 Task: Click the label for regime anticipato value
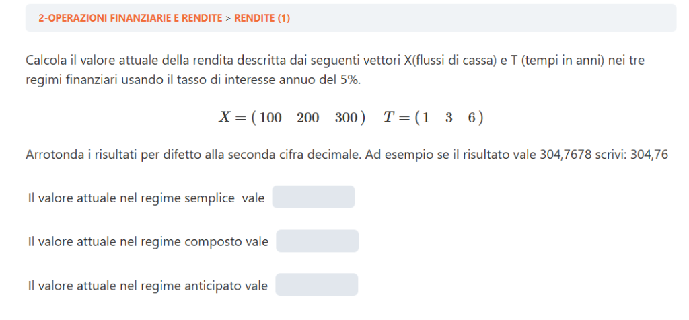coord(148,286)
